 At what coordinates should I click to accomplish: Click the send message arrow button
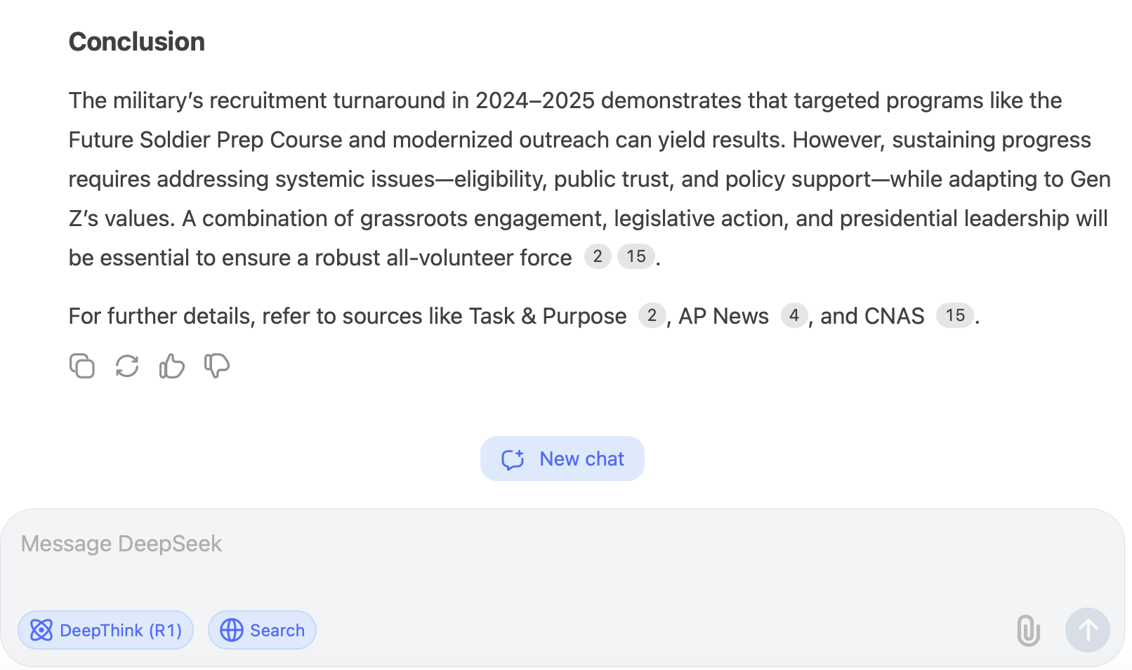click(x=1087, y=630)
